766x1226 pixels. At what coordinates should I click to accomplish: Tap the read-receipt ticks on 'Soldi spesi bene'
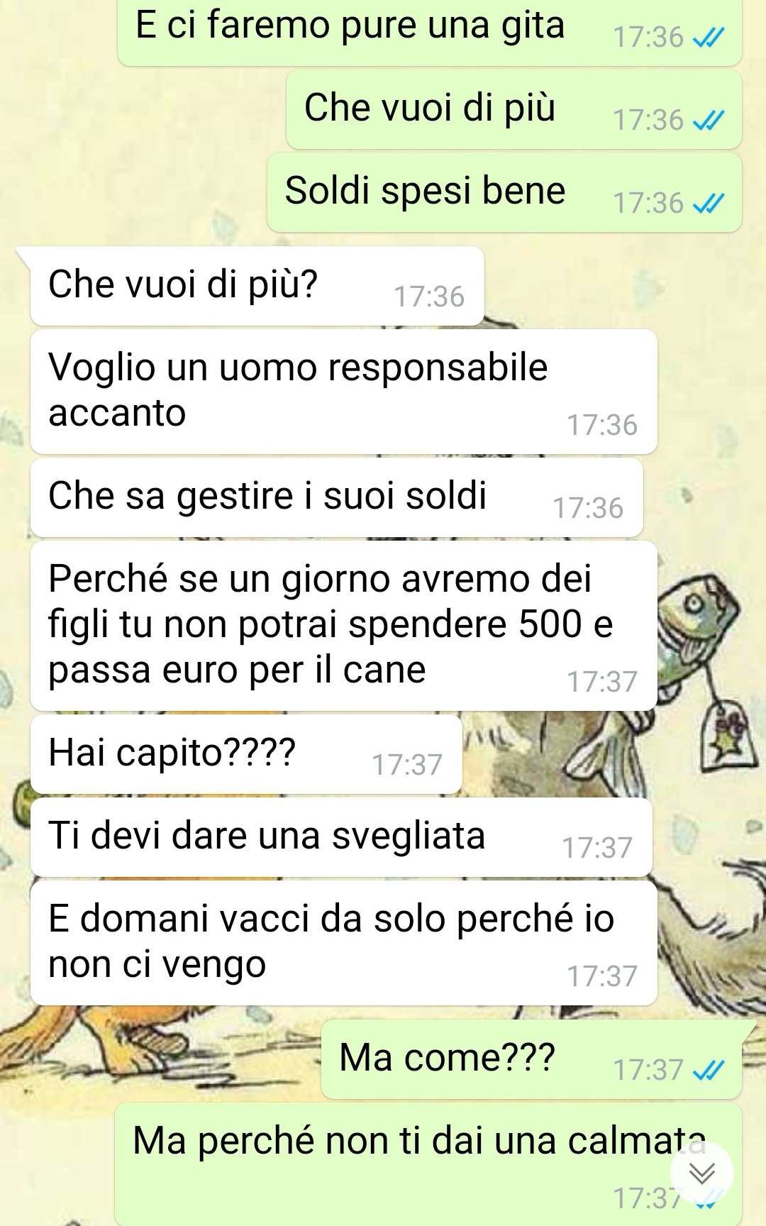[x=709, y=204]
